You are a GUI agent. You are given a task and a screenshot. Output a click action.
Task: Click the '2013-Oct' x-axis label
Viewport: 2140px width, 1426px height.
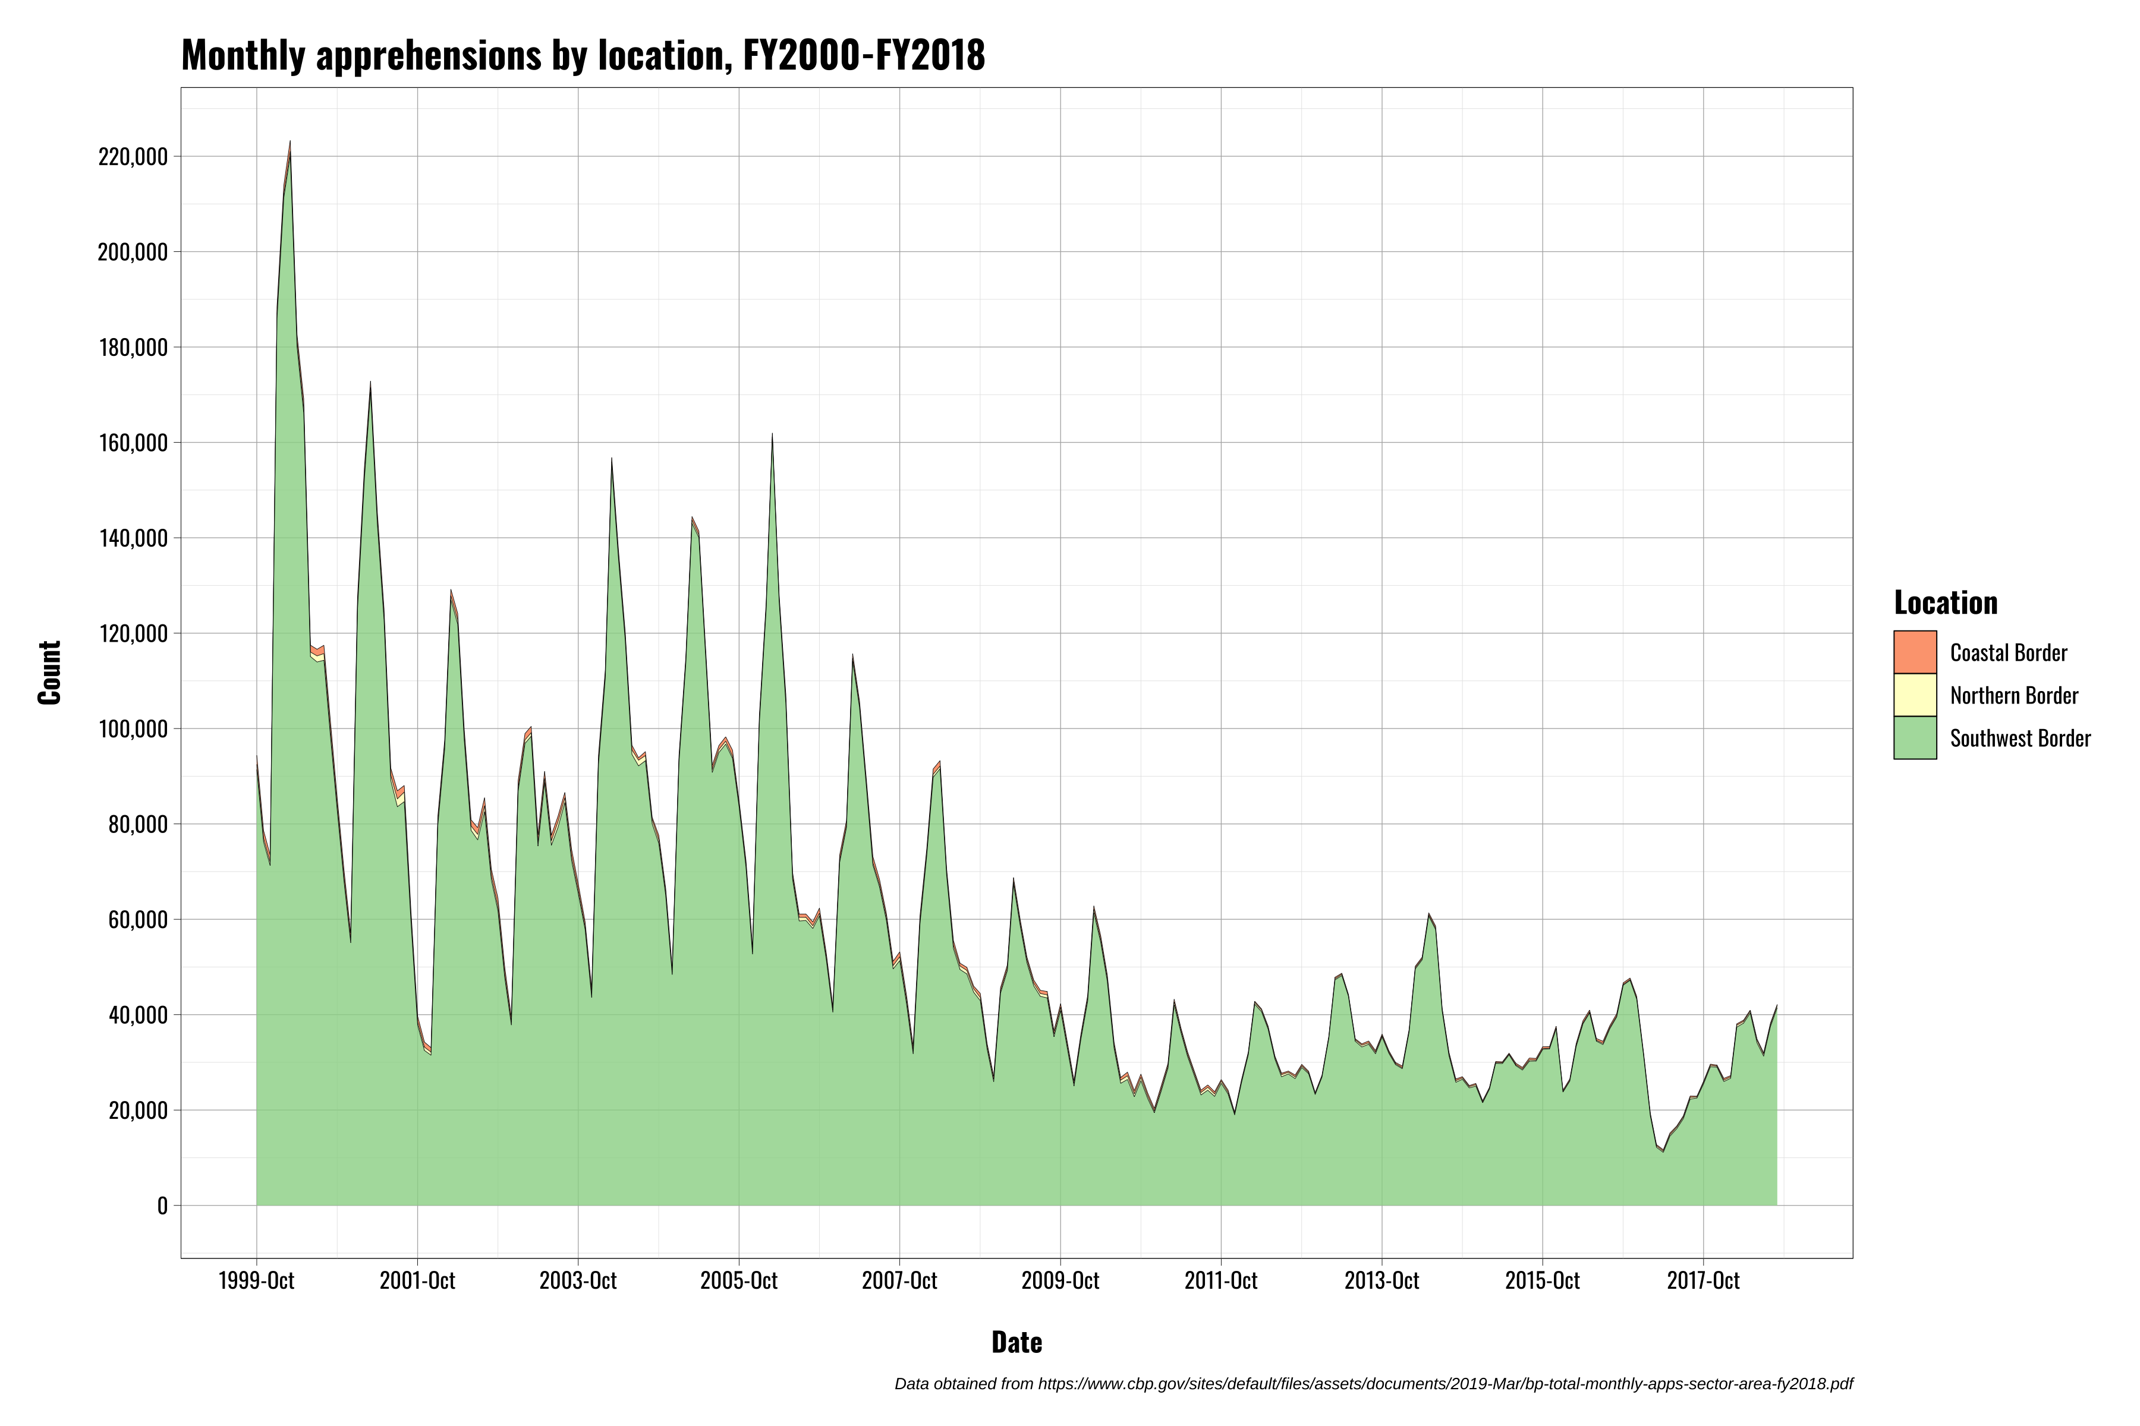point(1382,1280)
